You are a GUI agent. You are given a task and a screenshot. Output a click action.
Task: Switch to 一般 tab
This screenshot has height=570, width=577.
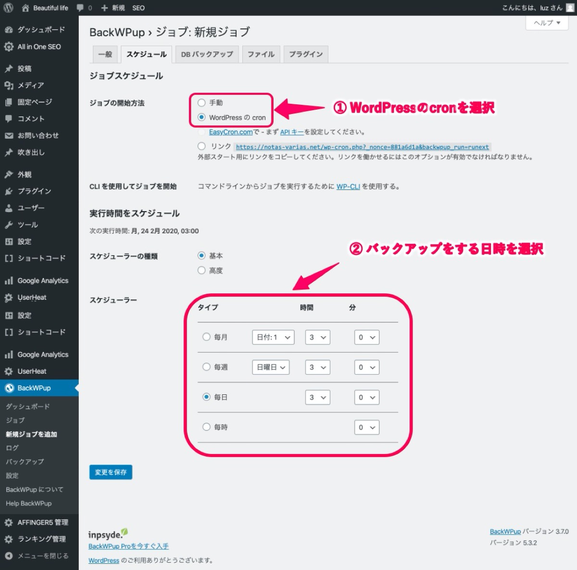pyautogui.click(x=105, y=54)
